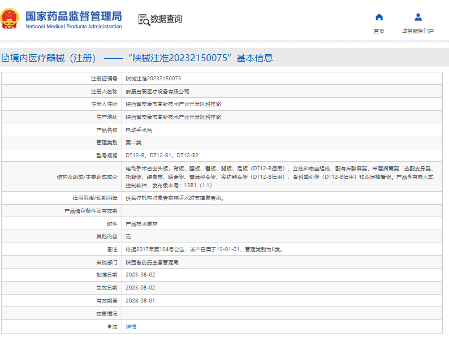Click National Medical Products Administration text
The image size is (449, 337).
(74, 27)
